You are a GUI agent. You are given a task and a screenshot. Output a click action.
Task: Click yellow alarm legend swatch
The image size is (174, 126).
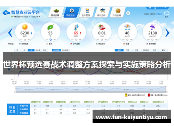(126, 95)
